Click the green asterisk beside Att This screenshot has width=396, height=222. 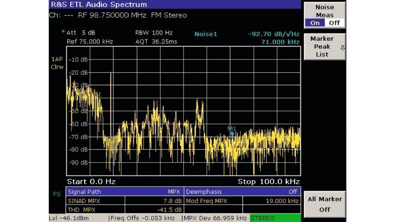click(63, 32)
